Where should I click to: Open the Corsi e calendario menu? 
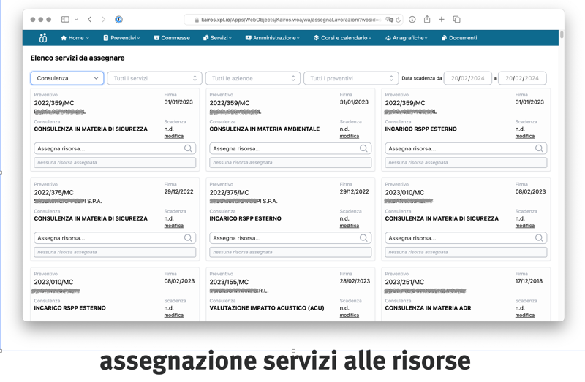tap(342, 38)
